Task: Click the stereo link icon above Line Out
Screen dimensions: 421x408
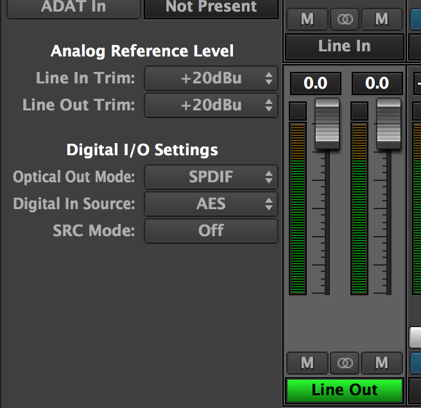Action: pos(345,363)
